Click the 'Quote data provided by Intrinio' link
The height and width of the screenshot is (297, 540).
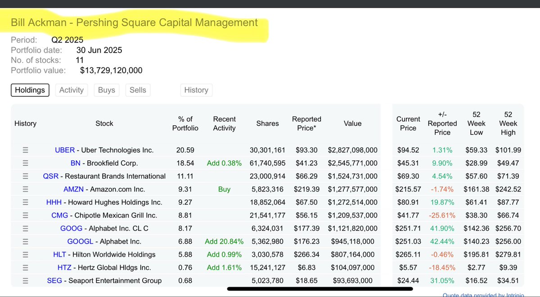484,295
